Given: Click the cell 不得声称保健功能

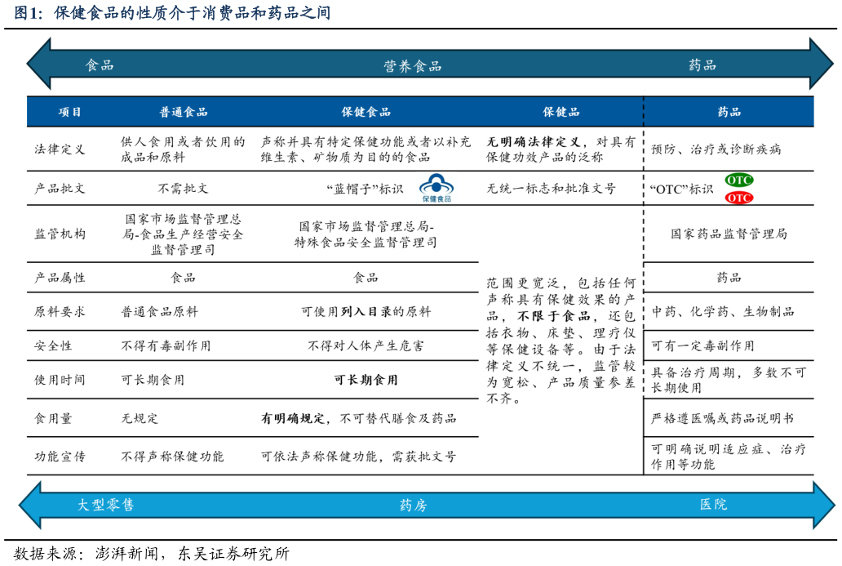Looking at the screenshot, I should point(172,457).
